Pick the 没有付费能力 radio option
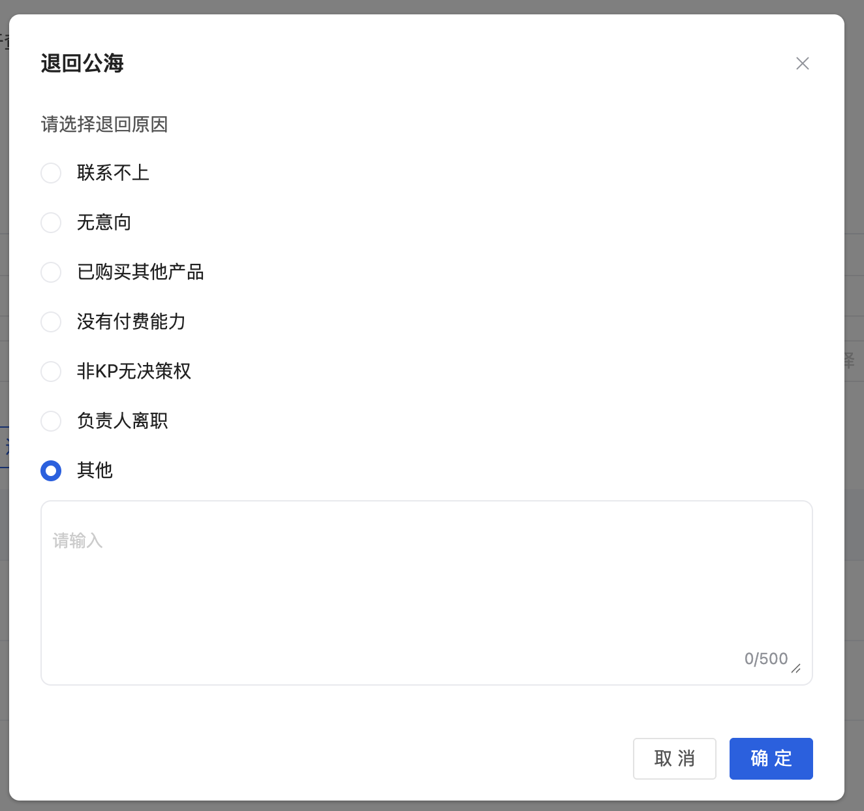The image size is (864, 811). [51, 322]
